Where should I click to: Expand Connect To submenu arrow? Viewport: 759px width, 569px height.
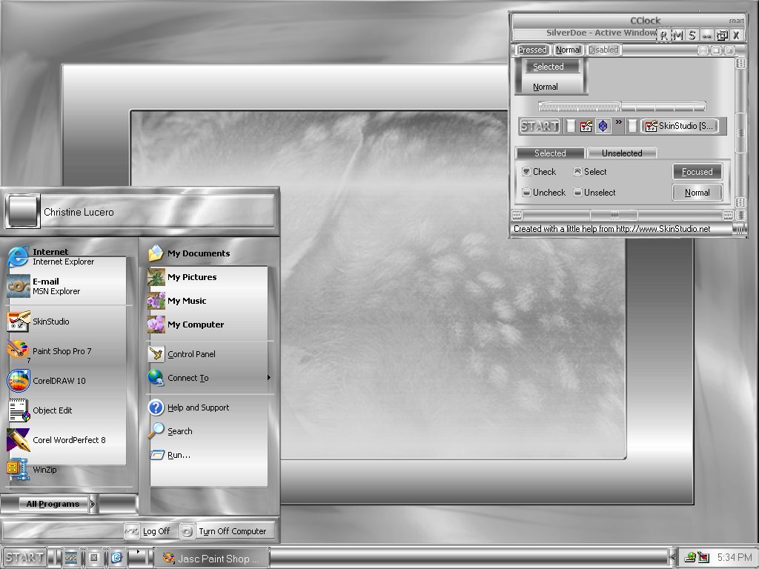coord(268,377)
